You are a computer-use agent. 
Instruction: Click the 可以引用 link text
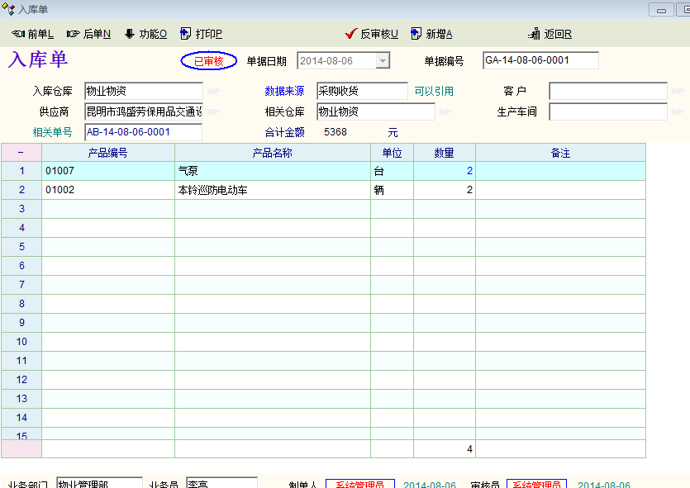click(434, 91)
